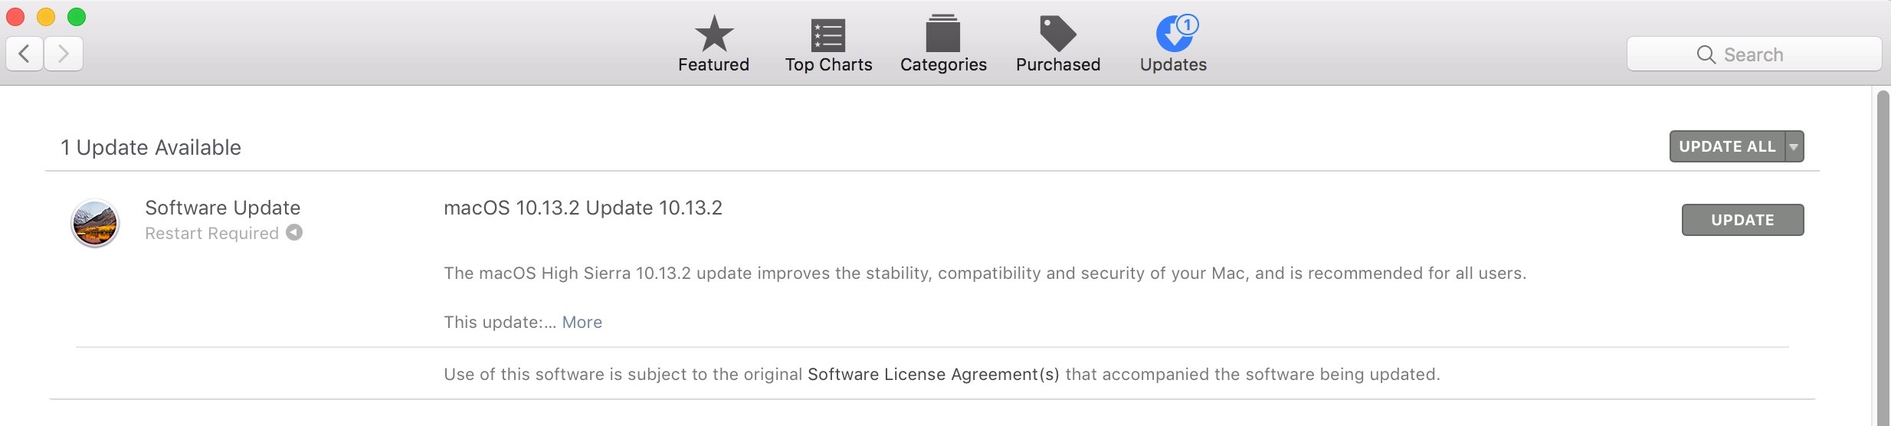Open the Categories tray icon

942,34
